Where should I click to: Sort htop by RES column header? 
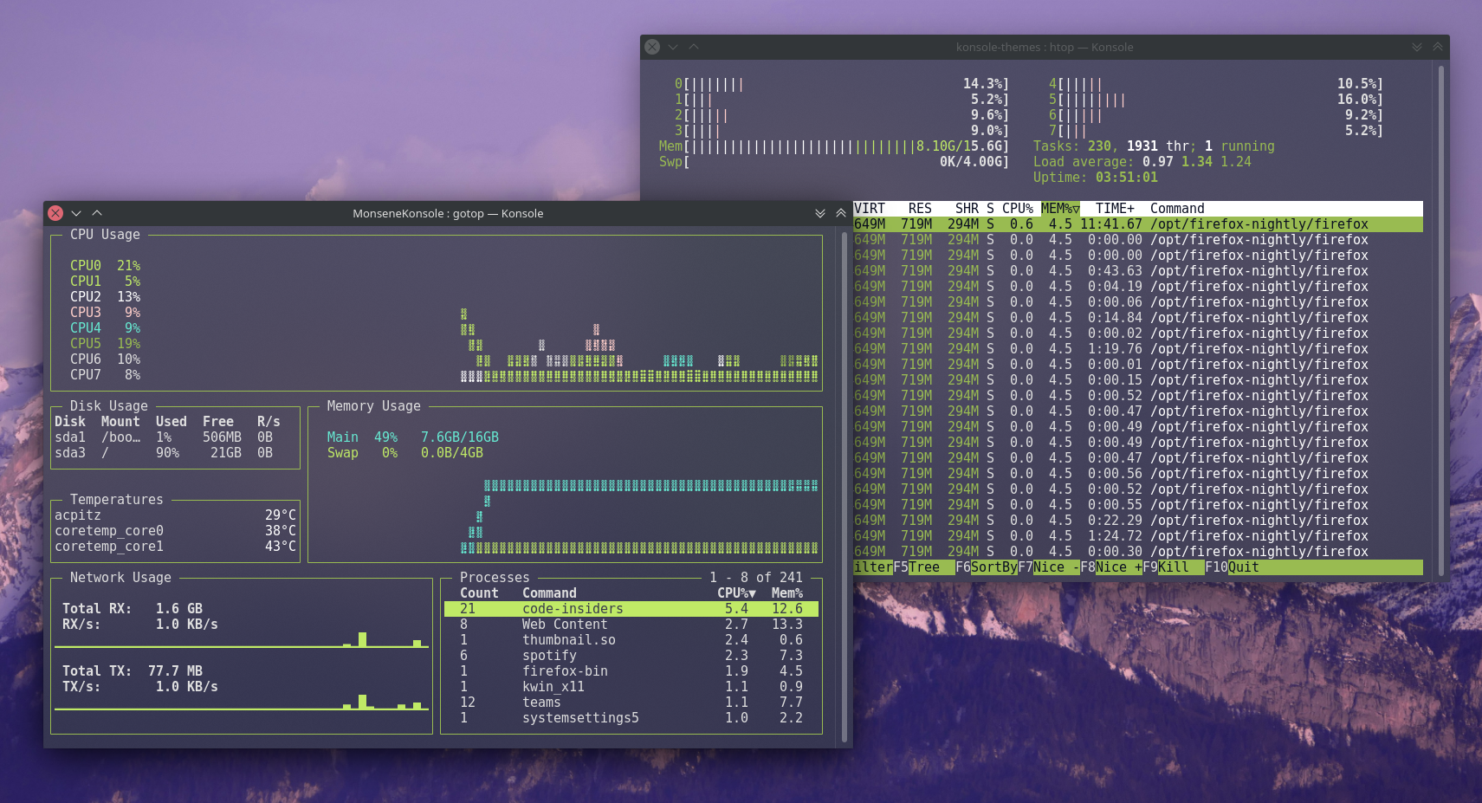pyautogui.click(x=920, y=209)
